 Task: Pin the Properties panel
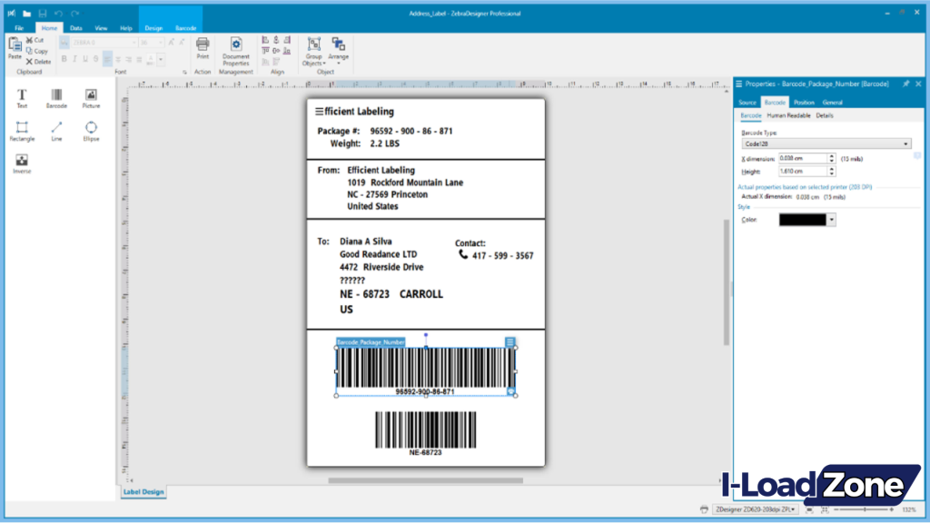coord(905,84)
